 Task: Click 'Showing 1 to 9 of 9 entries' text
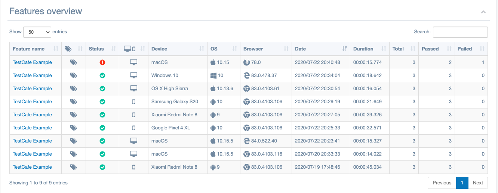39,183
